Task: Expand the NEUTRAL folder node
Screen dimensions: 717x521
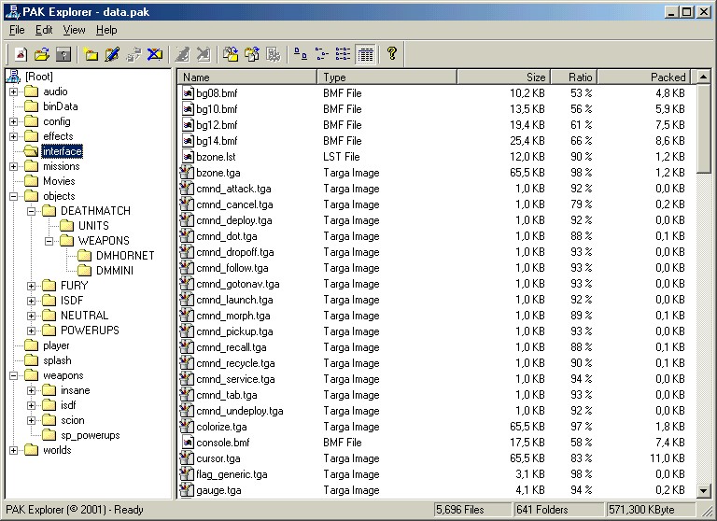Action: pos(31,316)
